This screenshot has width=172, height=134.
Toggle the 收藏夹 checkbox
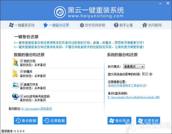[21, 72]
